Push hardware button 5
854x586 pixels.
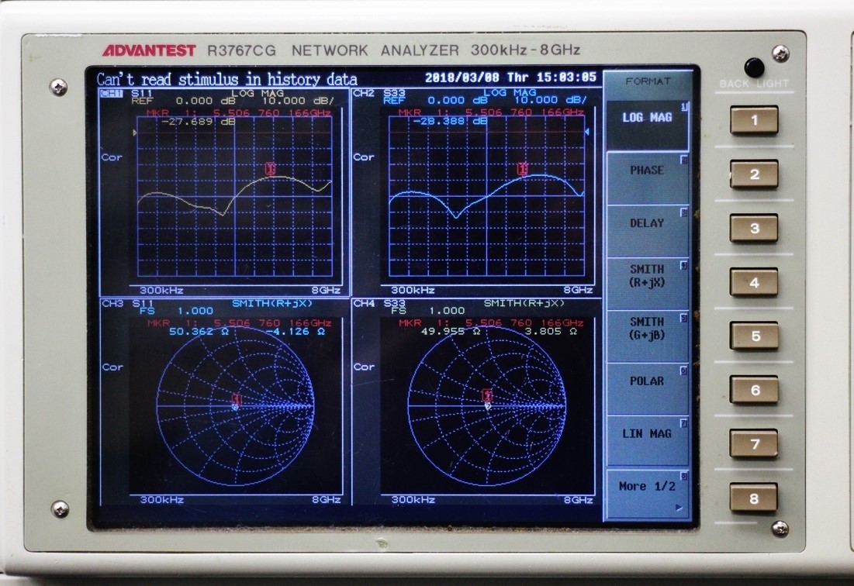(x=754, y=336)
